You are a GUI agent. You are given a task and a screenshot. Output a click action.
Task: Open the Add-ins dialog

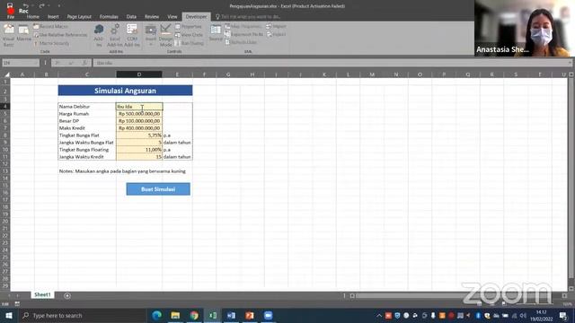[x=99, y=35]
